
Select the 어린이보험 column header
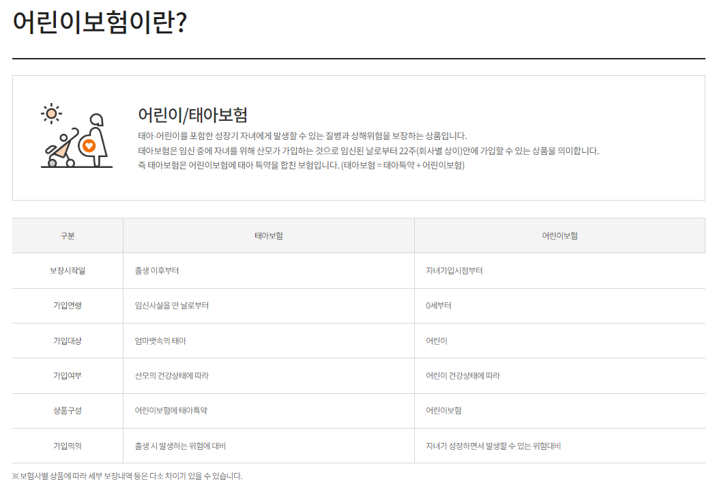click(559, 235)
